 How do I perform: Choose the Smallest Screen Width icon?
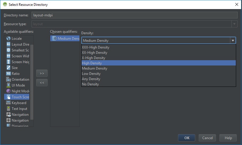tap(8, 50)
